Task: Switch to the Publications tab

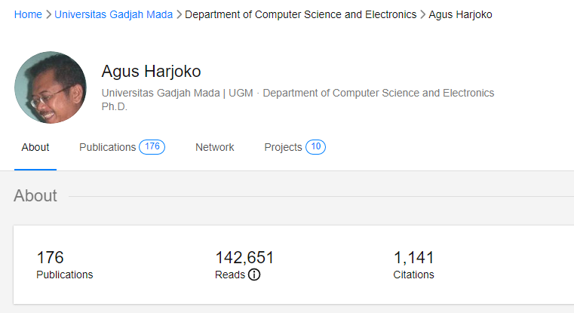Action: 107,147
